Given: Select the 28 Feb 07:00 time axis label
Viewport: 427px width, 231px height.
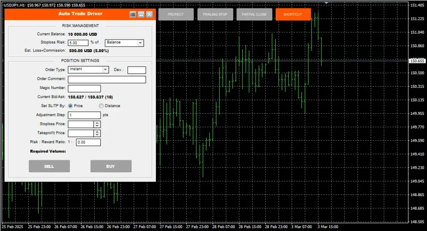Looking at the screenshot, I should pos(224,227).
